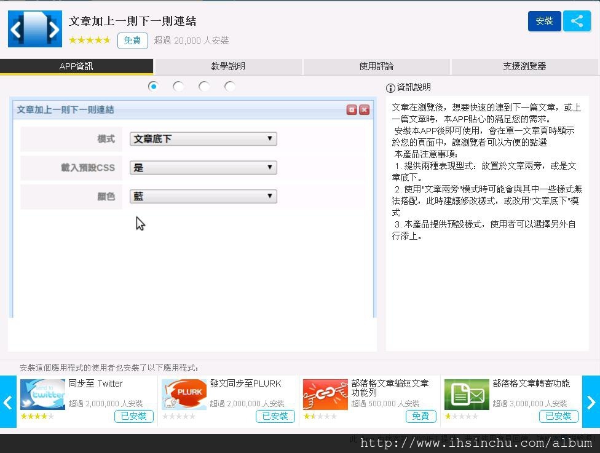Click the blue 安裝 button

544,20
